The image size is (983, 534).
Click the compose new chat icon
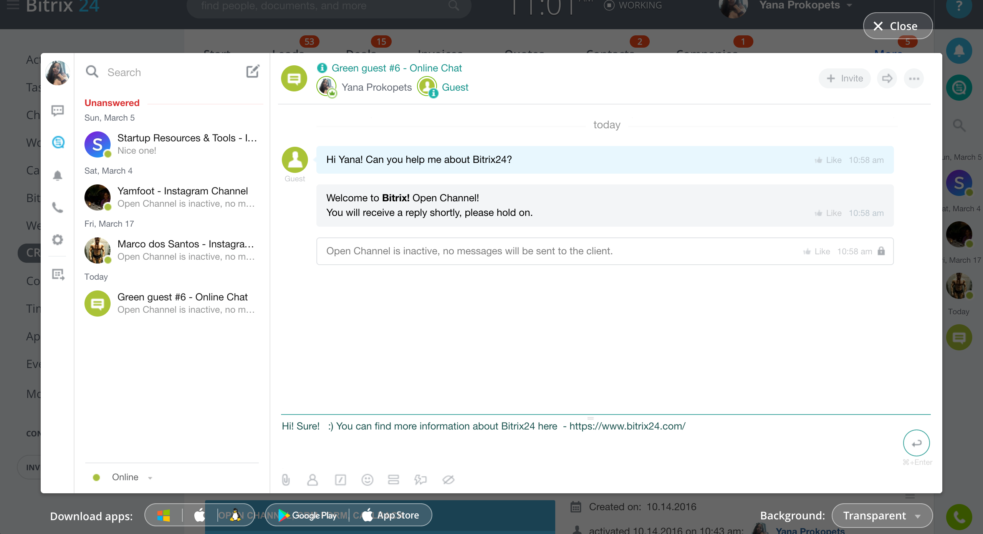click(253, 71)
